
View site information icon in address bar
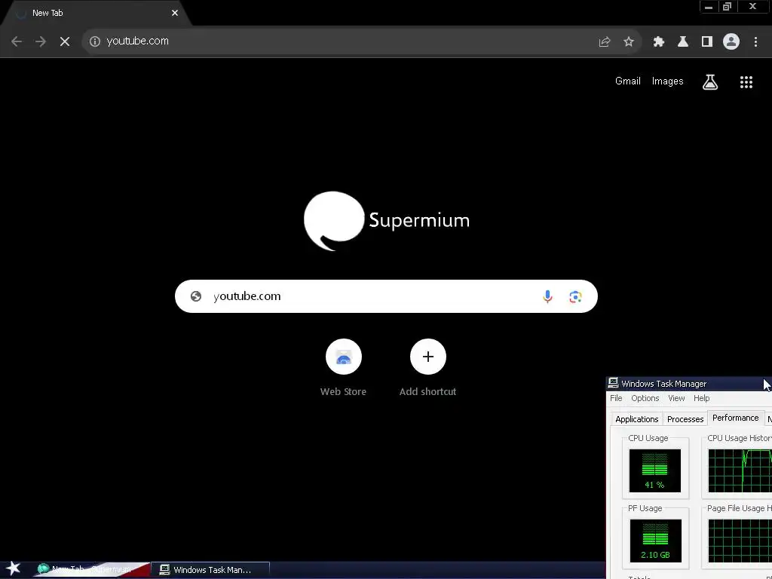point(95,41)
